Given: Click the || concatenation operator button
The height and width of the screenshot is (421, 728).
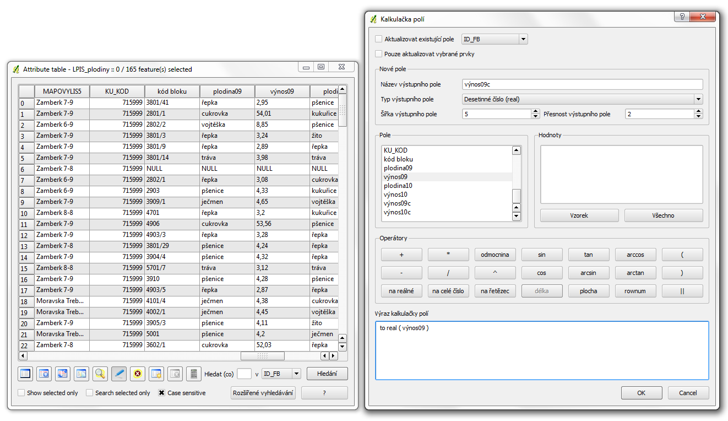Looking at the screenshot, I should (682, 291).
